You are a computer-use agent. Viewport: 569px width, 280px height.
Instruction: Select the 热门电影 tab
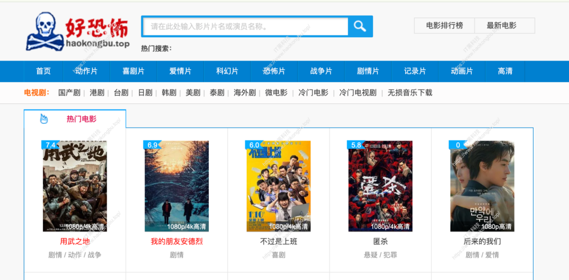81,119
